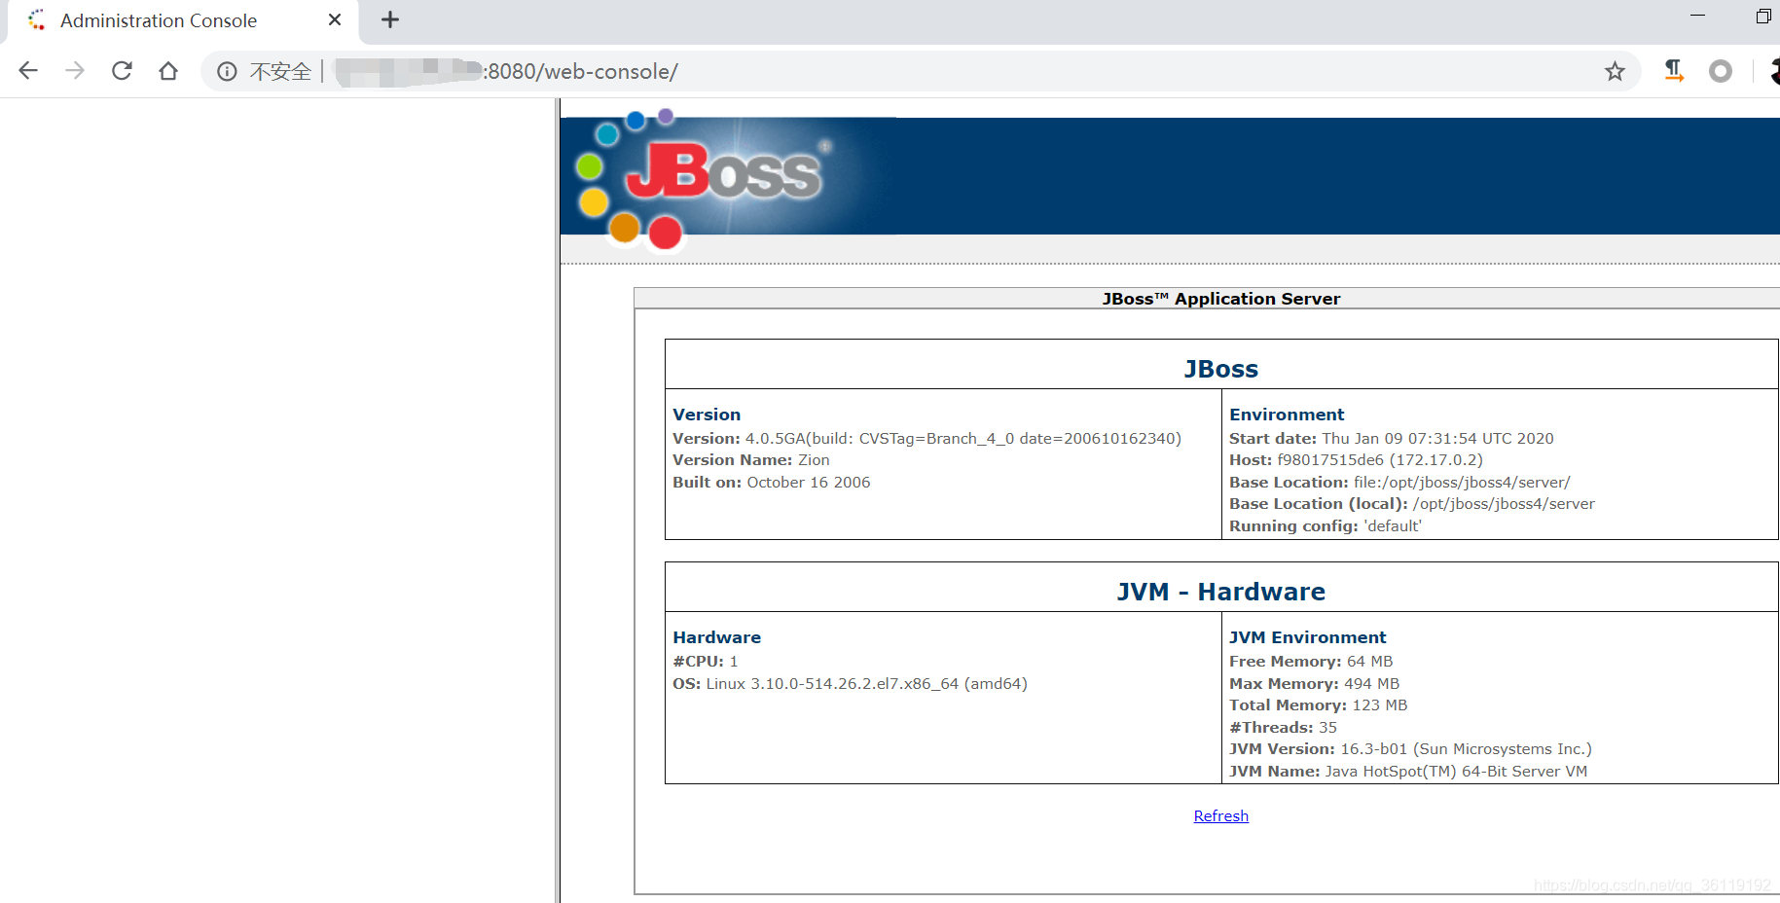The height and width of the screenshot is (903, 1780).
Task: Click the JBoss section heading
Action: pyautogui.click(x=1220, y=369)
